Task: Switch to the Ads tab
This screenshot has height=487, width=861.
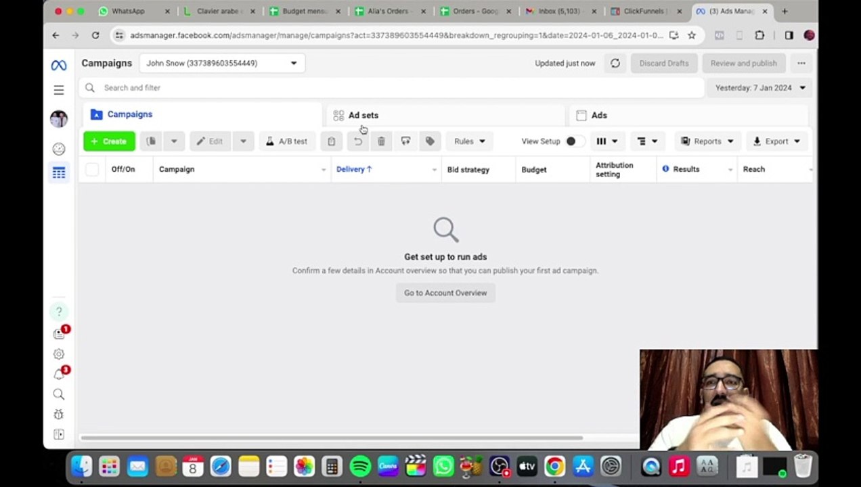Action: click(688, 115)
